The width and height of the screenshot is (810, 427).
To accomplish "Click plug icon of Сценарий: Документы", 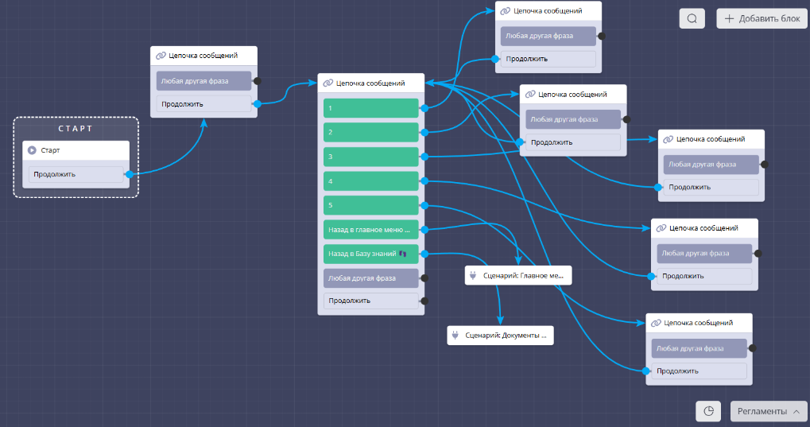I will click(455, 336).
